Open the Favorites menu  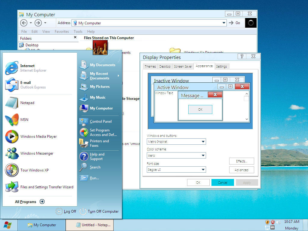(x=62, y=31)
